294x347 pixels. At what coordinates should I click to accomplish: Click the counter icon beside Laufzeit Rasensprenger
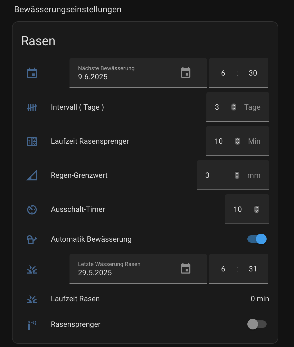[x=32, y=141]
